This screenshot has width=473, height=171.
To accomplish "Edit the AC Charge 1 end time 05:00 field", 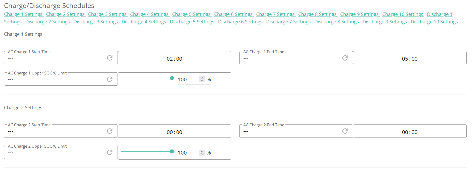I will click(x=410, y=58).
